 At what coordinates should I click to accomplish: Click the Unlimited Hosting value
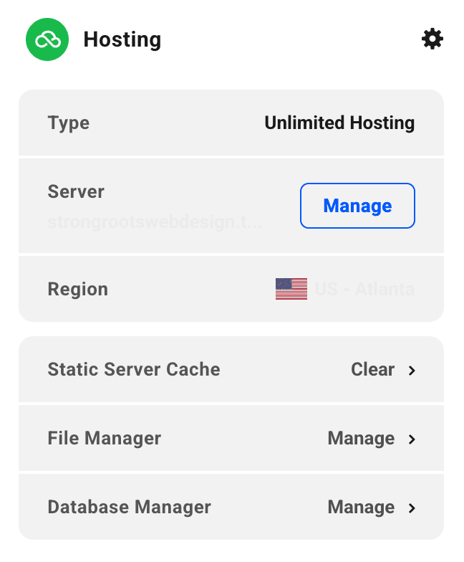[339, 123]
